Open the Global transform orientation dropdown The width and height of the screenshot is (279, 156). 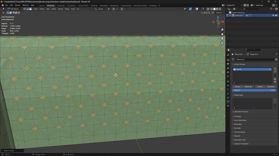pos(101,9)
